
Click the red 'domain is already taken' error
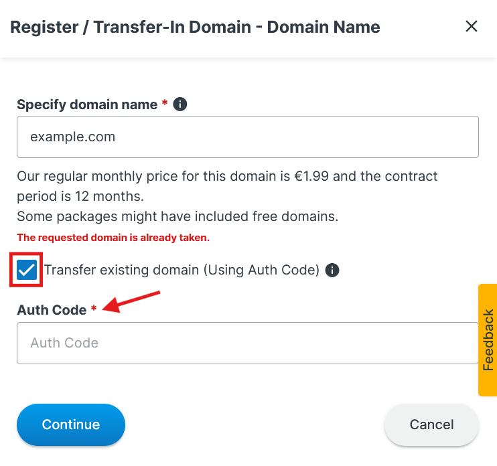(x=113, y=237)
